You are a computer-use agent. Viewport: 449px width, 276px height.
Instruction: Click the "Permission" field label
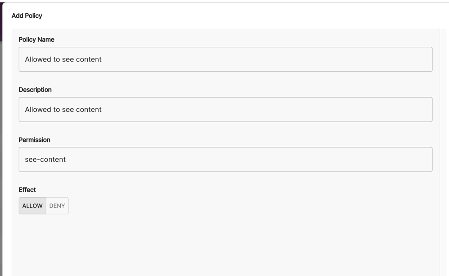[35, 140]
